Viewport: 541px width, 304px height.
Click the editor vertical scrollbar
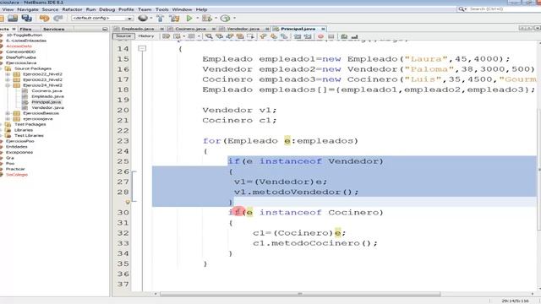pos(538,169)
